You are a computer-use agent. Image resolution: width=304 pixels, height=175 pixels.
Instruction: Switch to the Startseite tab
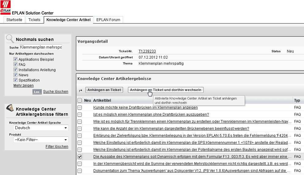[14, 20]
